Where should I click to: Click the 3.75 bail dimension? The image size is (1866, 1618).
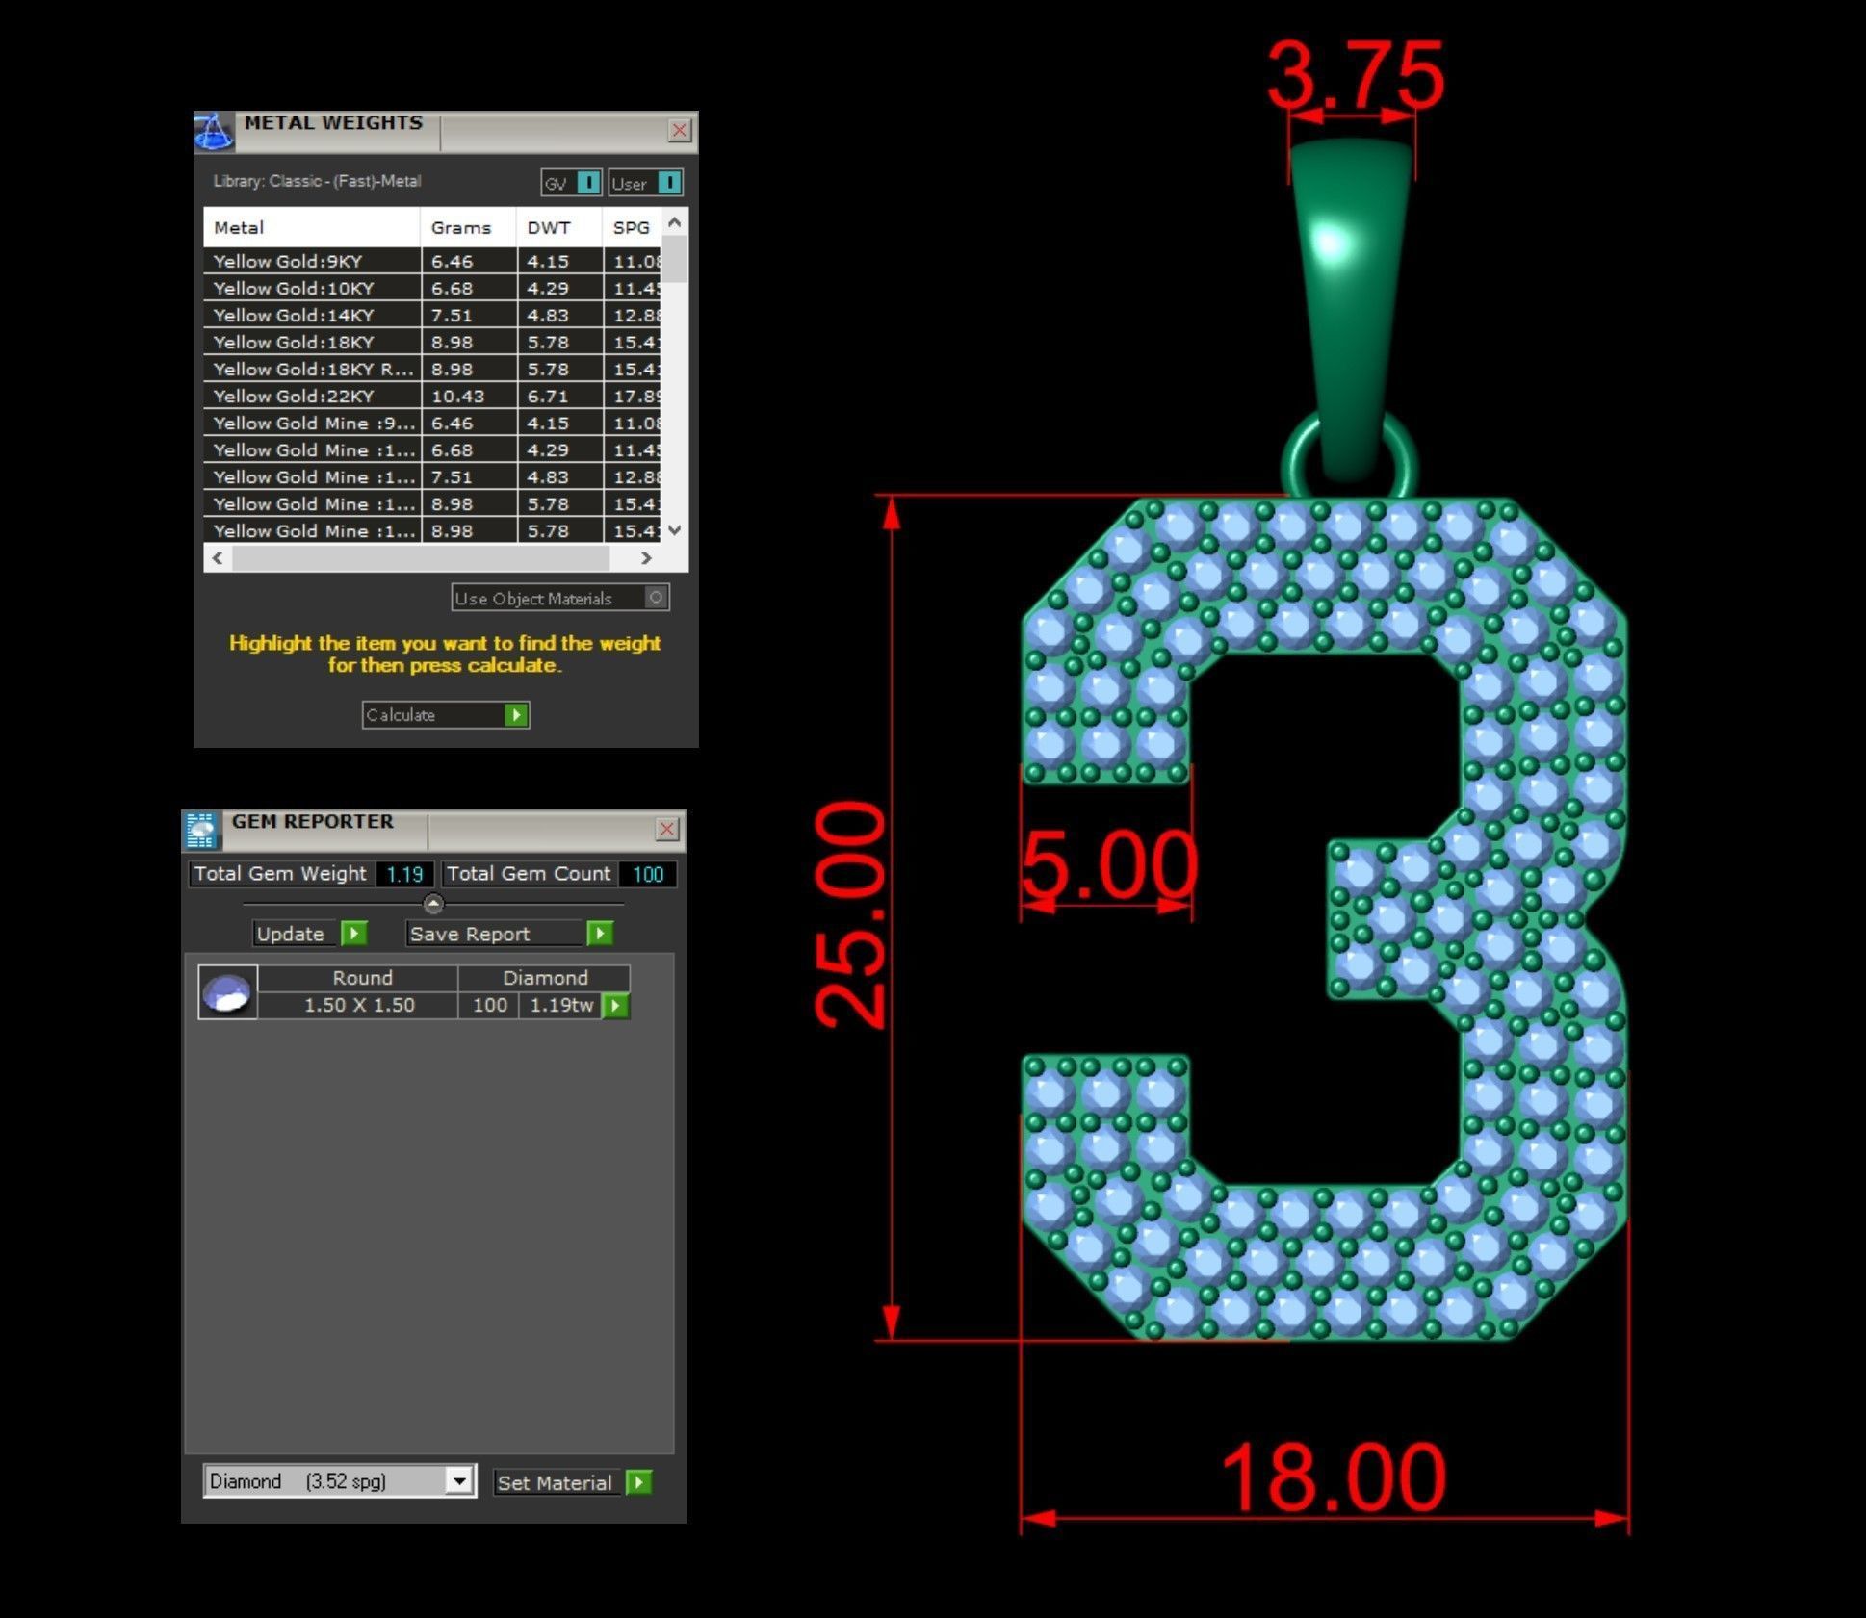click(x=1356, y=74)
